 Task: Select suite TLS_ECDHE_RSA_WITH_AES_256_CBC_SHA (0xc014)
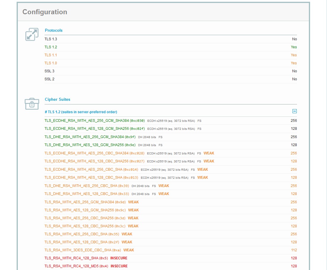tap(91, 170)
